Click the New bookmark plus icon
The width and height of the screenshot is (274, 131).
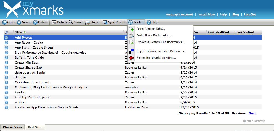click(19, 22)
